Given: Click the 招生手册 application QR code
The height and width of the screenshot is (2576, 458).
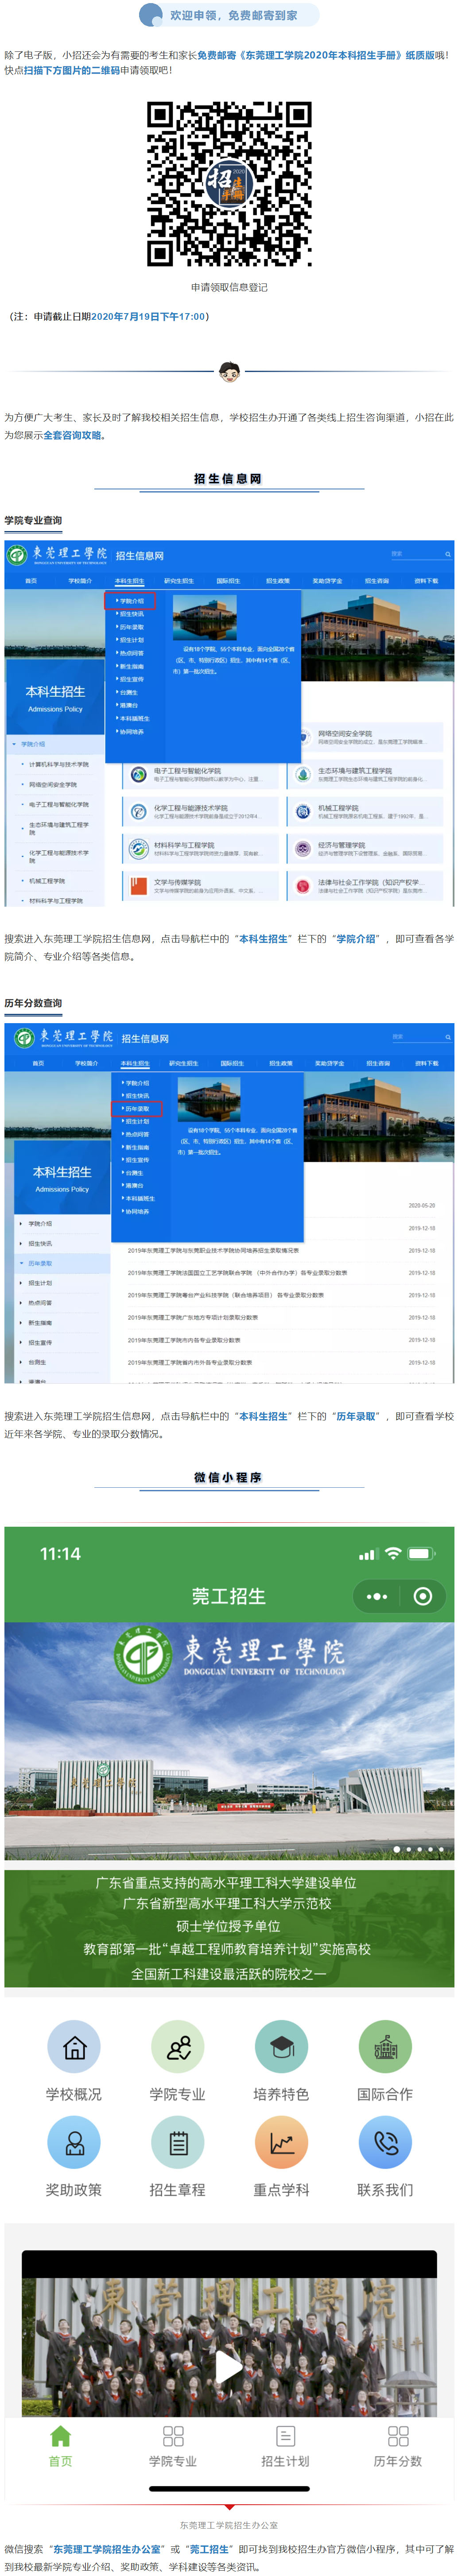Looking at the screenshot, I should (x=229, y=183).
